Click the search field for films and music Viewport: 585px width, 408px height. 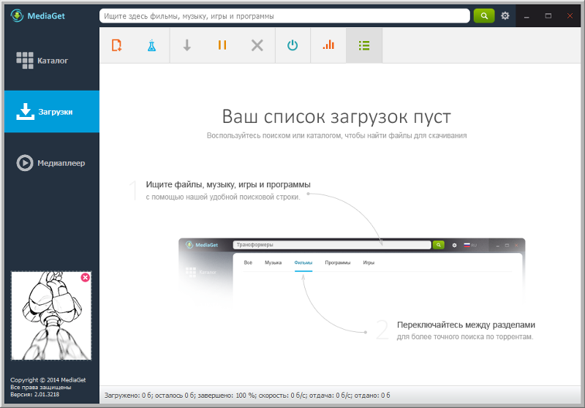pos(284,16)
